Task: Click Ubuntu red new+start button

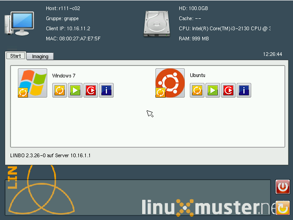Action: [228, 90]
